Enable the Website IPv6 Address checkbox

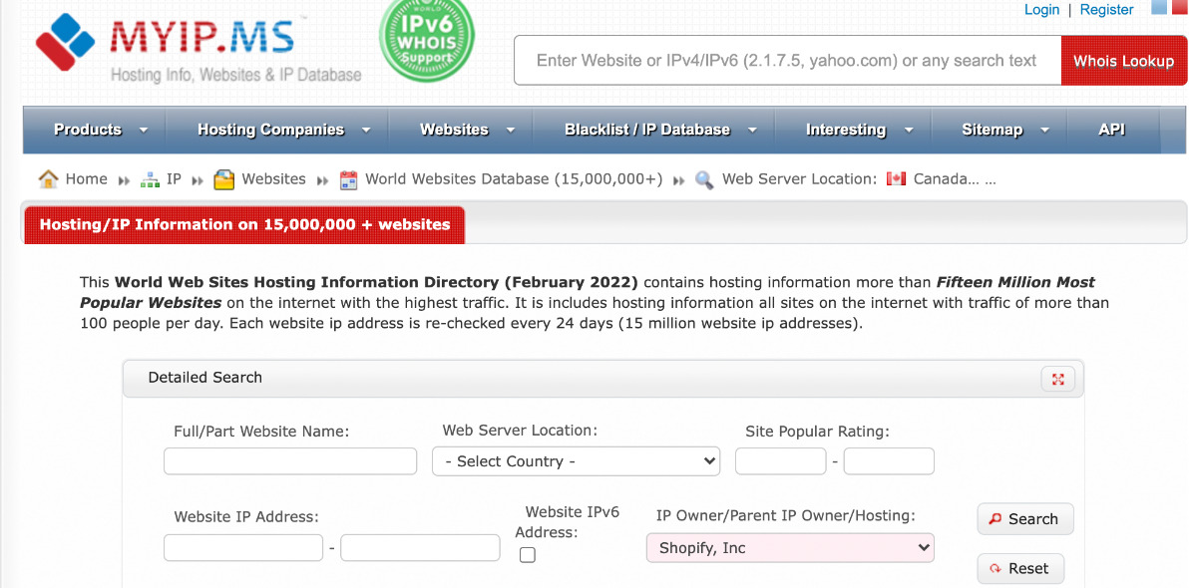pos(528,555)
